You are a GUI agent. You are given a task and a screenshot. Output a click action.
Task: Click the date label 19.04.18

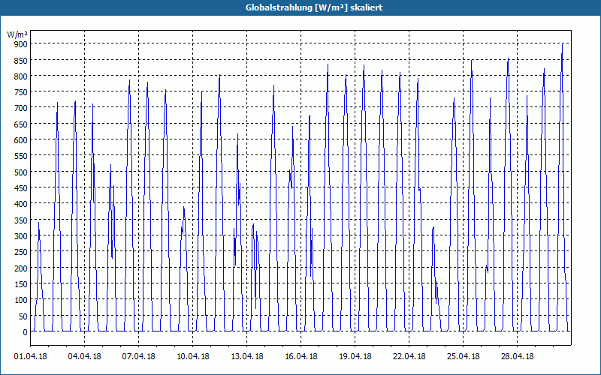pyautogui.click(x=355, y=357)
